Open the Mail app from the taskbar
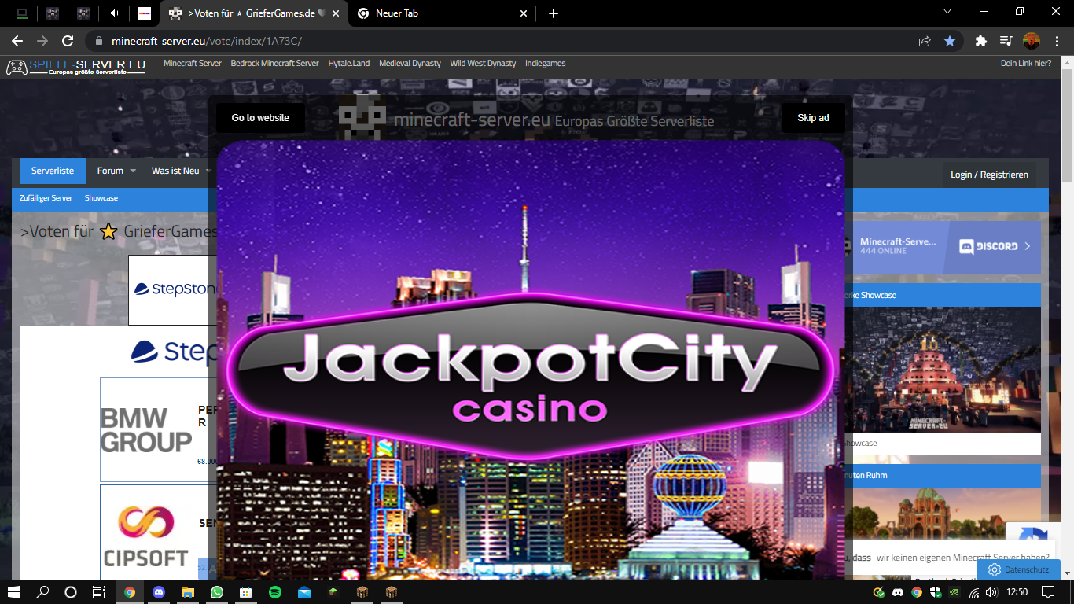The height and width of the screenshot is (604, 1074). [304, 592]
